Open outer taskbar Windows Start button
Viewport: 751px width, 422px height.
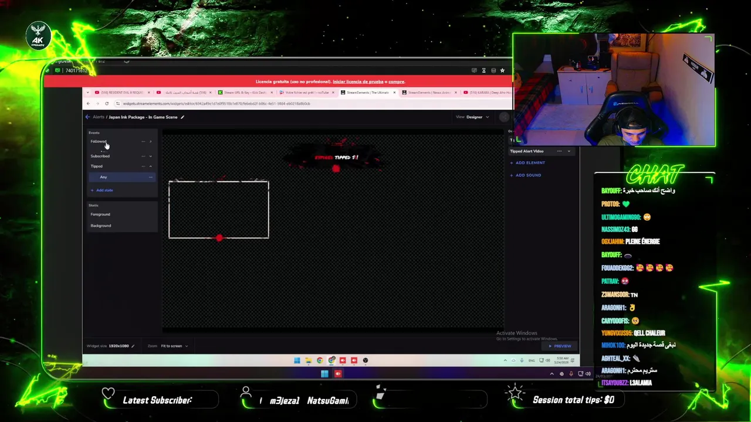pos(324,373)
